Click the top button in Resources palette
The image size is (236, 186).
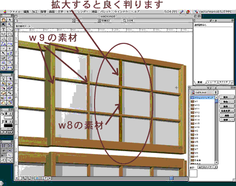227,97
